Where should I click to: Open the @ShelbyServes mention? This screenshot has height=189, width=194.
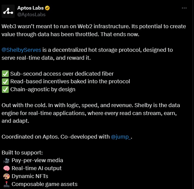click(x=21, y=50)
